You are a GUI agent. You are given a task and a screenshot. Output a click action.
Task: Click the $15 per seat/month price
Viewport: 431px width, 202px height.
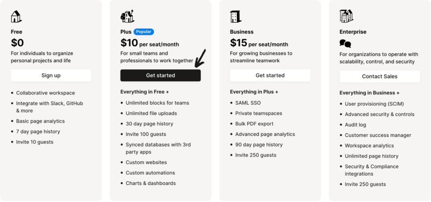tap(259, 43)
